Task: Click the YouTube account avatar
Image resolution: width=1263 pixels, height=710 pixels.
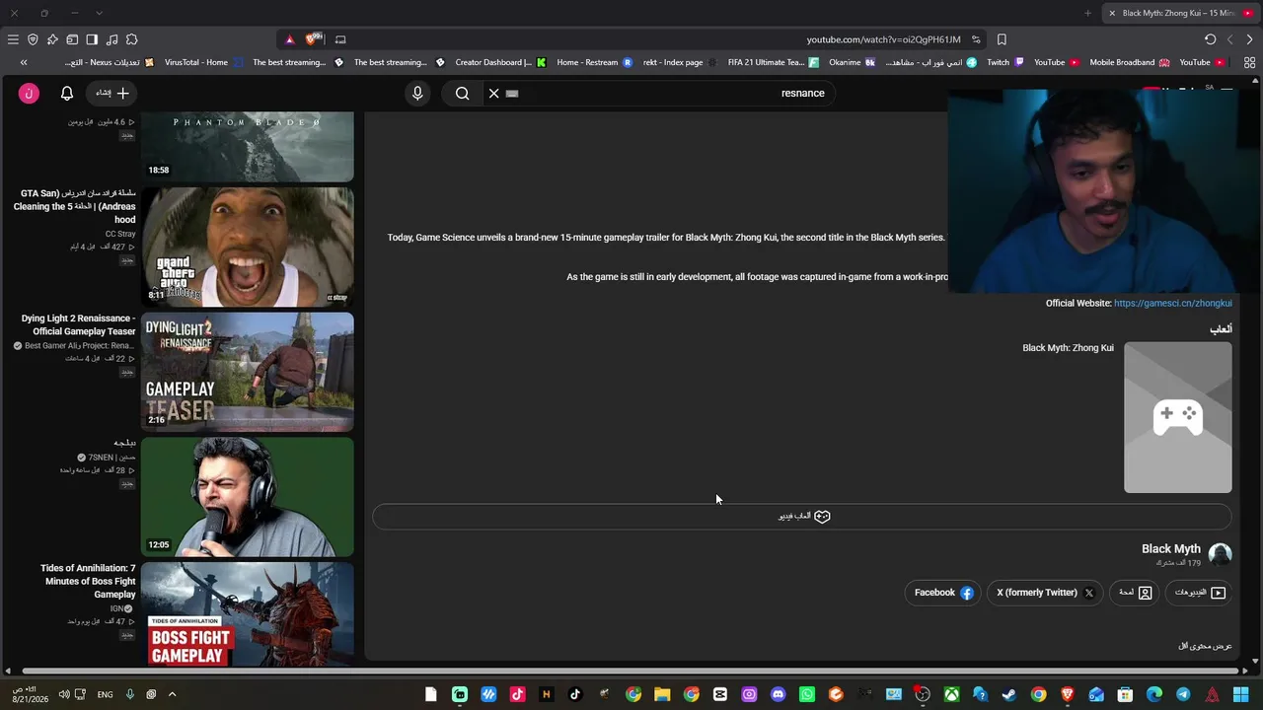Action: pyautogui.click(x=29, y=93)
